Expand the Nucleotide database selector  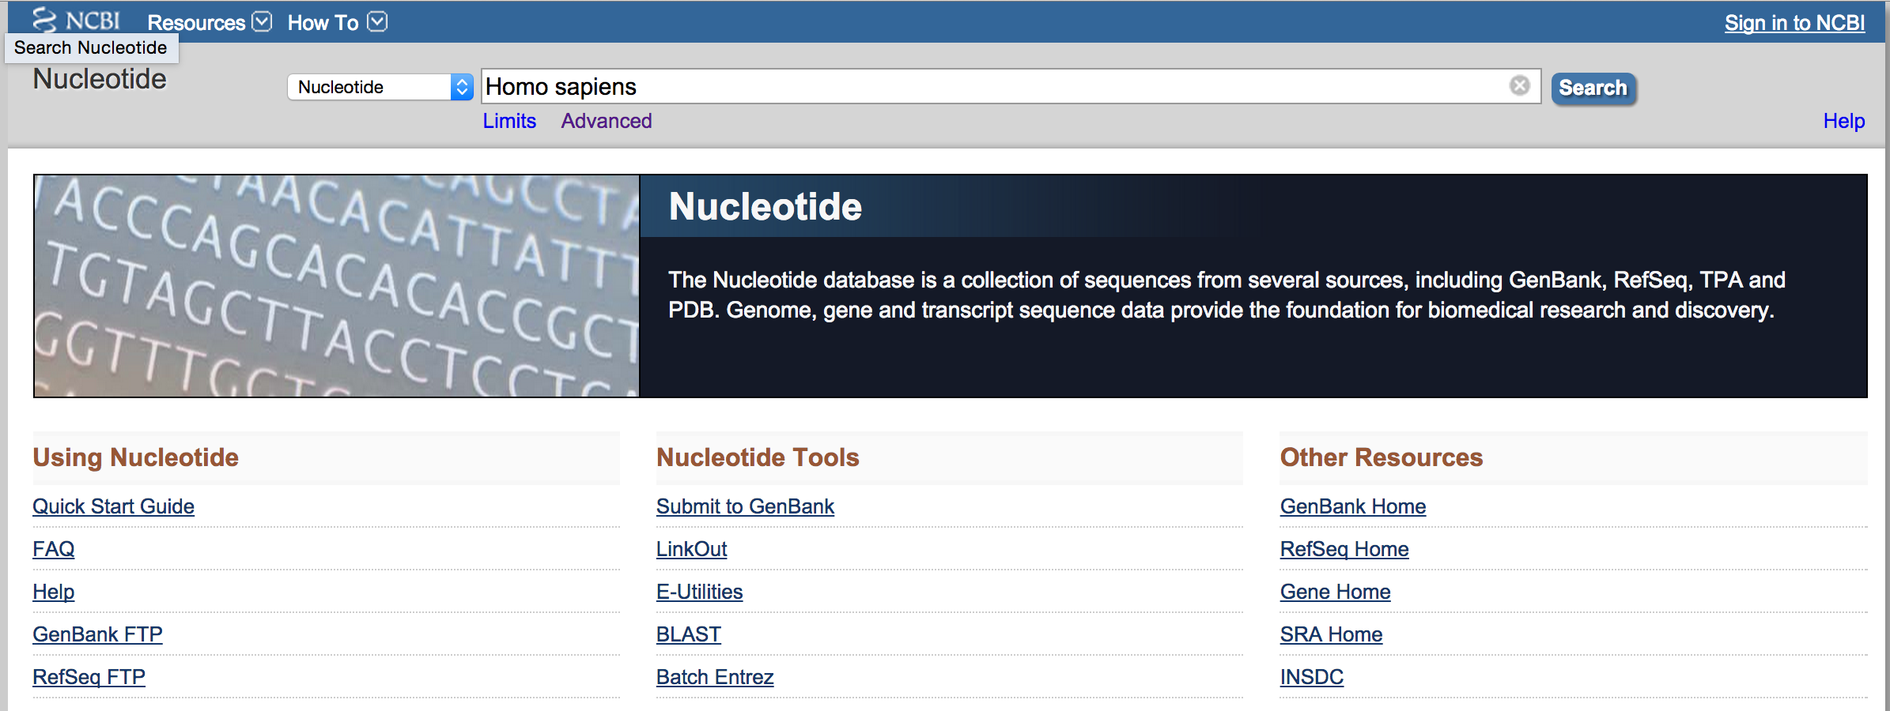pyautogui.click(x=380, y=87)
